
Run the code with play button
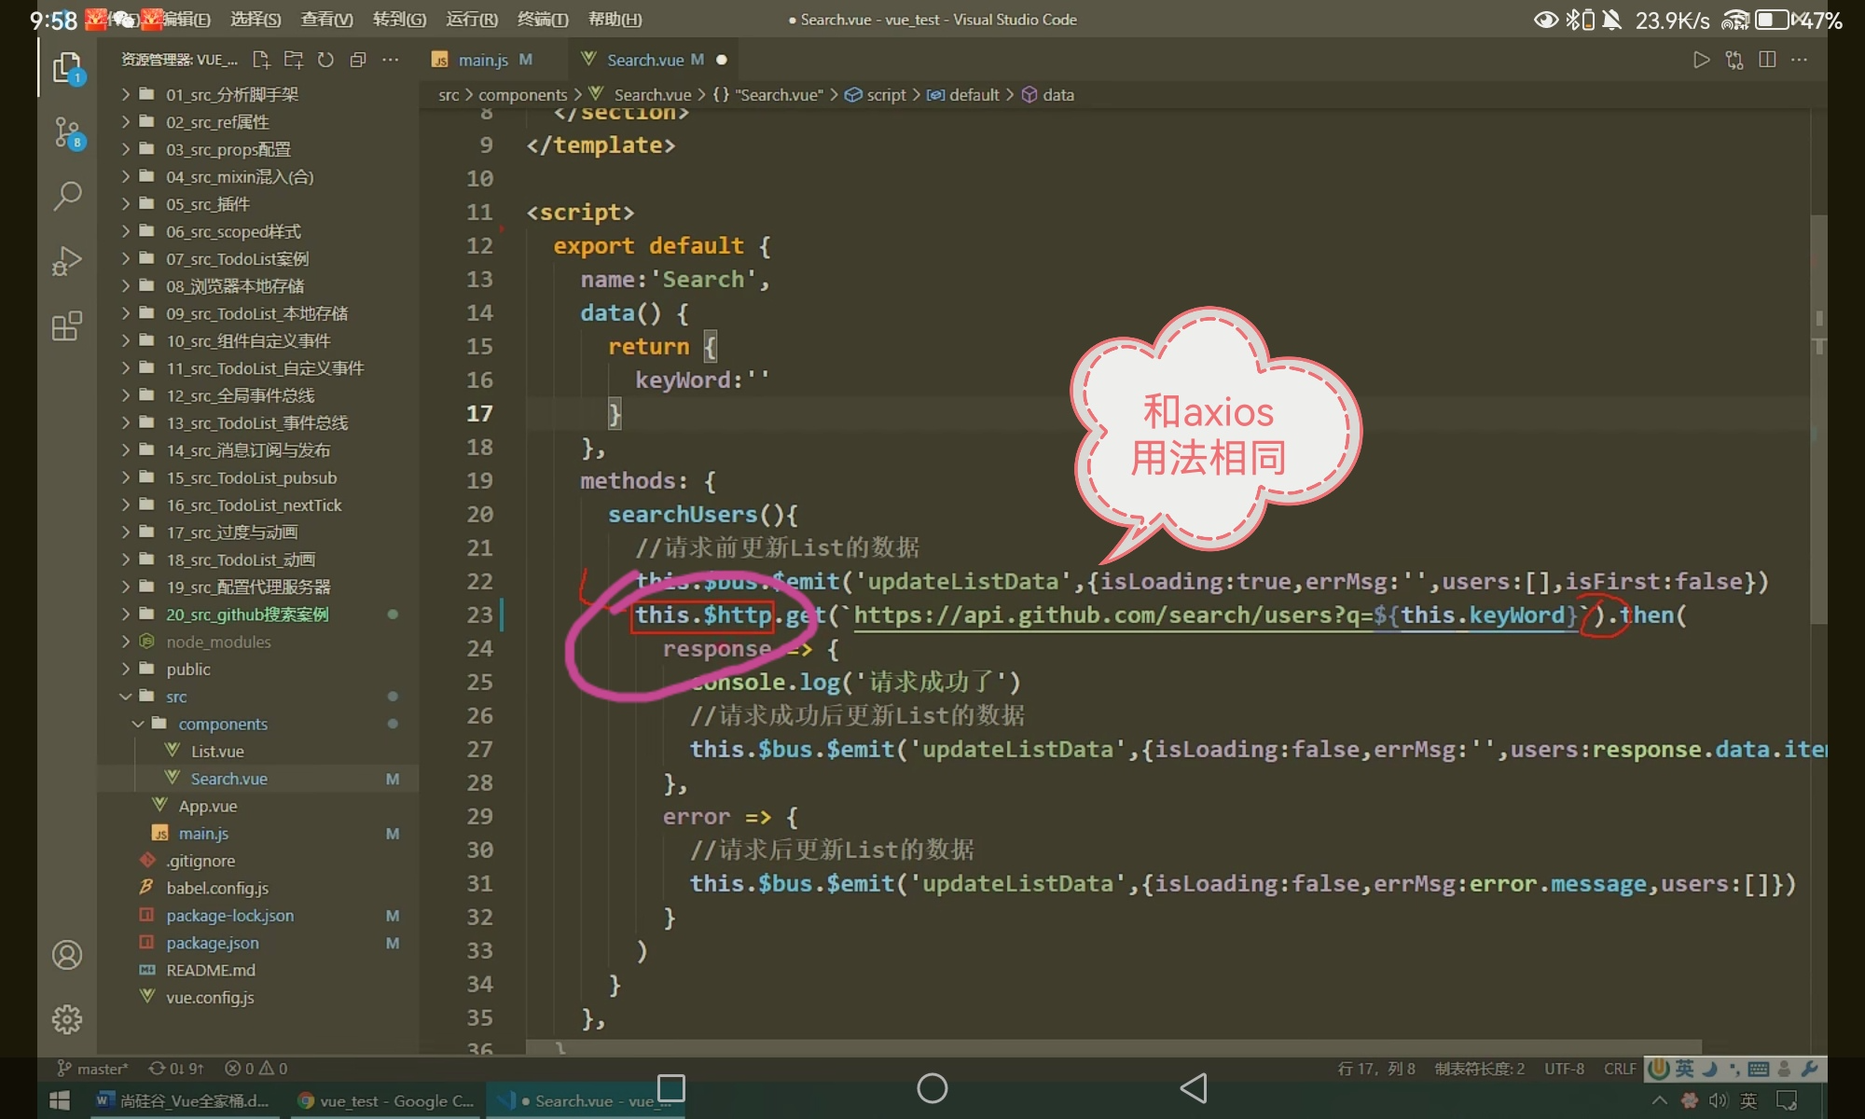tap(1701, 60)
